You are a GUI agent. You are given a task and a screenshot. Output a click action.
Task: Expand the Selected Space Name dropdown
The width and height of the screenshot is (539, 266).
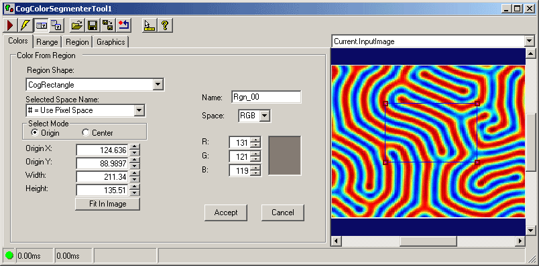tap(139, 110)
